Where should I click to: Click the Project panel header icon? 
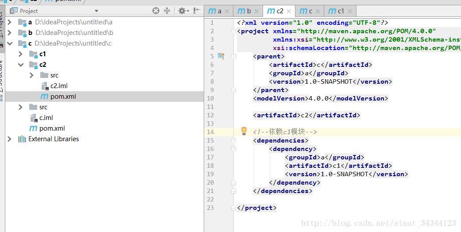tap(14, 11)
